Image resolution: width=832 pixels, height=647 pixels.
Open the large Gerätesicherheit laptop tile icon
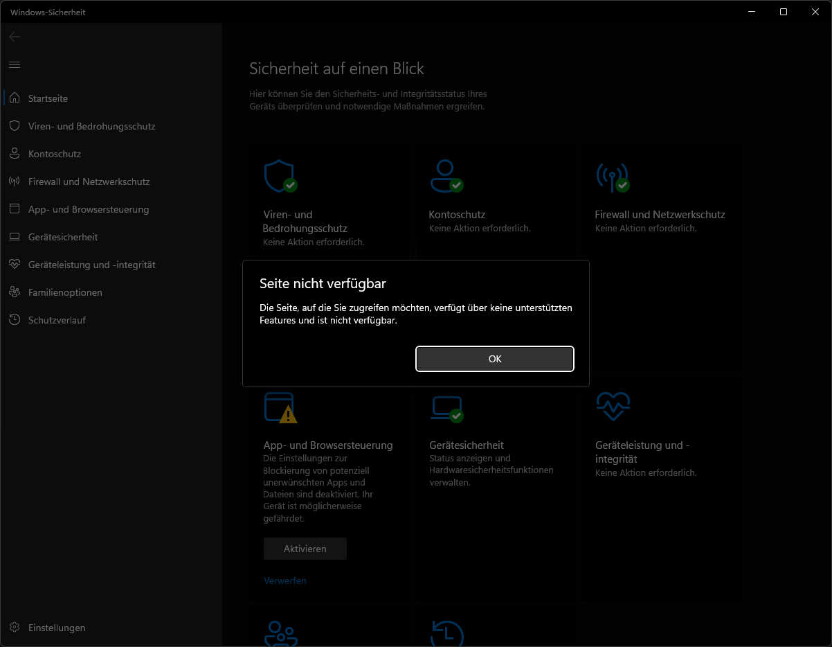coord(446,409)
